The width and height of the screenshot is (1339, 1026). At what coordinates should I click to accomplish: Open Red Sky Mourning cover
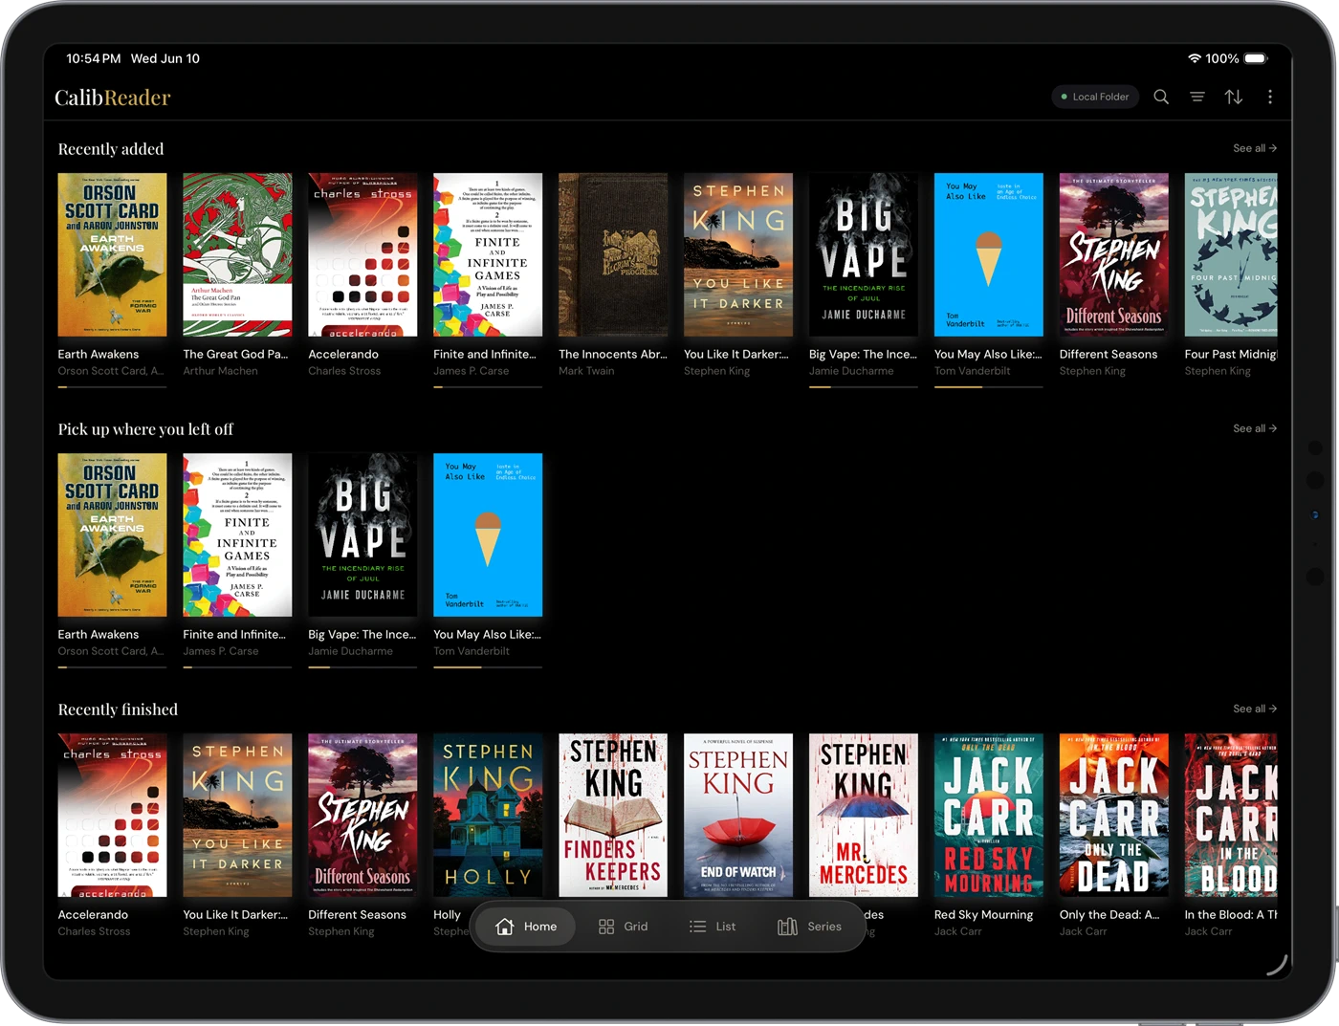pyautogui.click(x=989, y=815)
